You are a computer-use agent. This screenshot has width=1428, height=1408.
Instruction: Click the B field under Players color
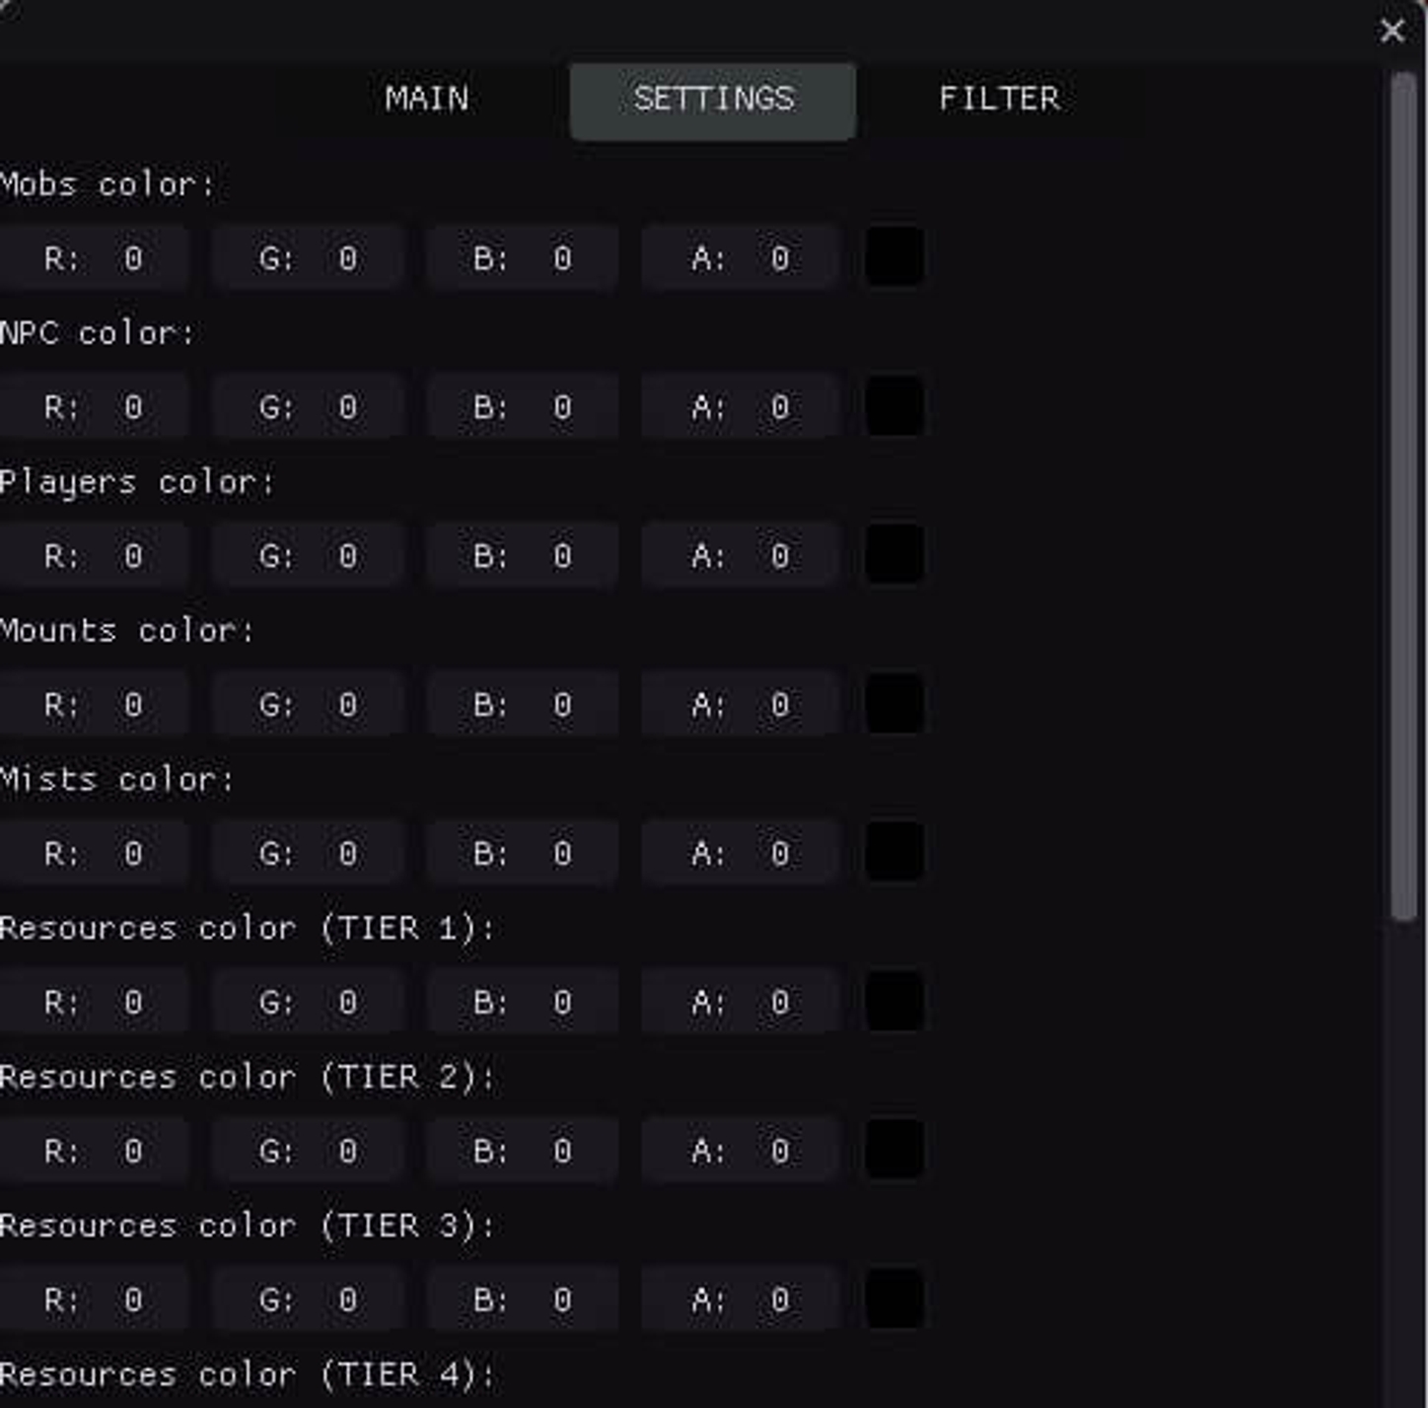[522, 555]
